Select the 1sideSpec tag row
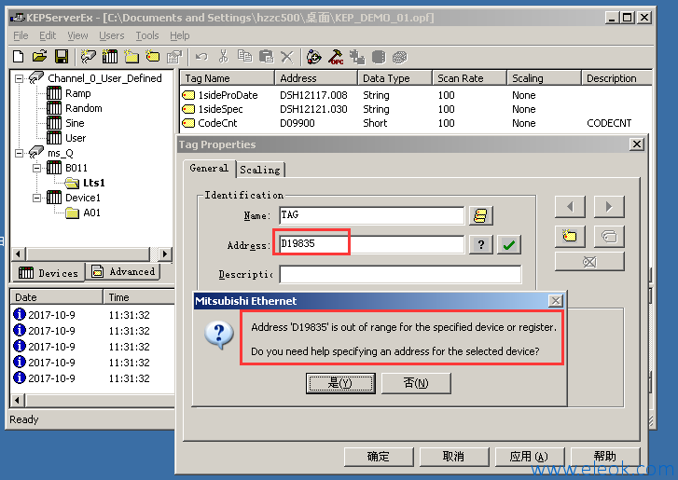678x480 pixels. [x=415, y=109]
